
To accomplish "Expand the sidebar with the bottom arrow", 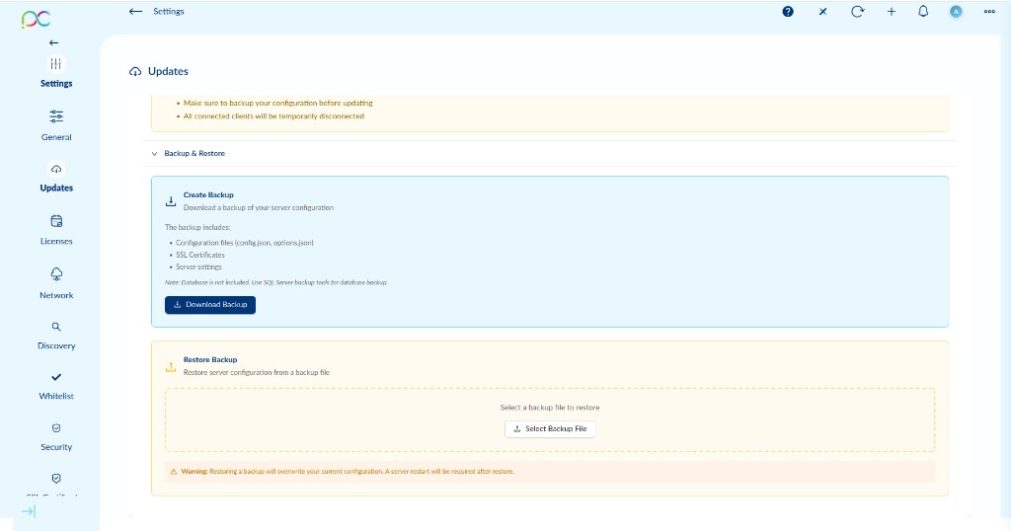I will [29, 511].
